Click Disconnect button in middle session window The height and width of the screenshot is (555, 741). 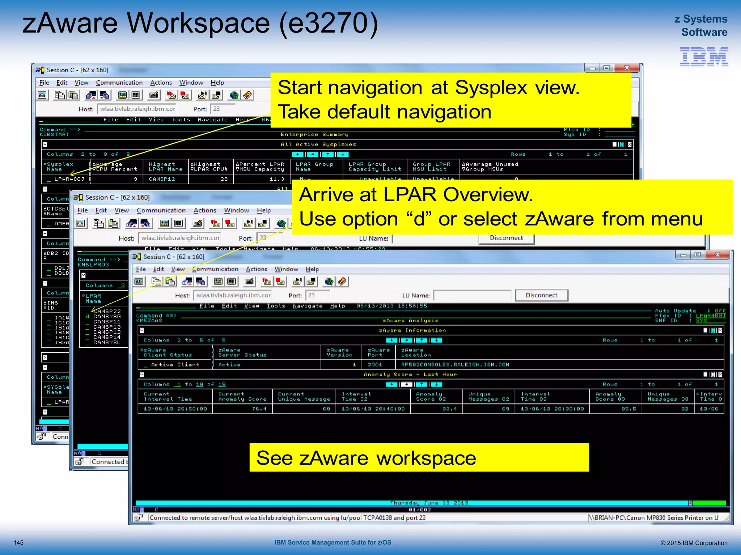507,238
